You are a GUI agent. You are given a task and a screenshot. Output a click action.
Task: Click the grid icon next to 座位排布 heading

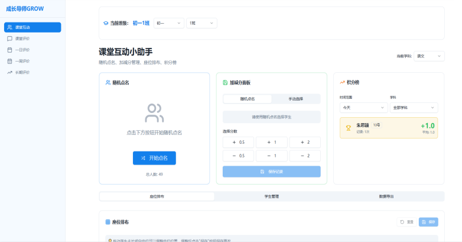point(108,222)
